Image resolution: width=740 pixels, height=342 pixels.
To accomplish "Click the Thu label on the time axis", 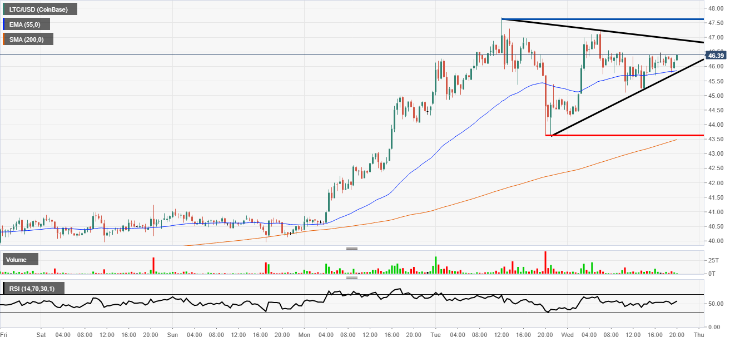I will click(x=699, y=335).
